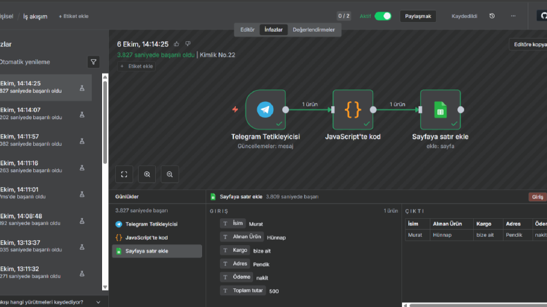Image resolution: width=547 pixels, height=307 pixels.
Task: Click scrollbar down arrow in executions list
Action: 105,287
